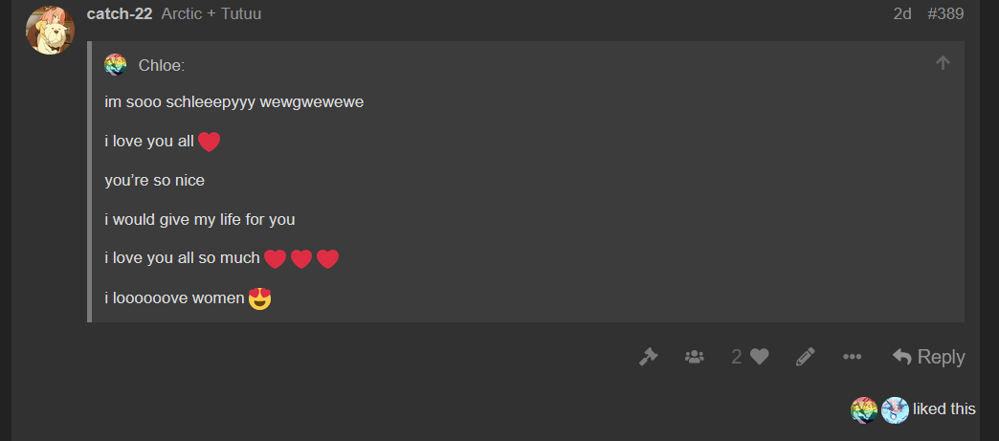999x441 pixels.
Task: Open the like count showing 2
Action: click(737, 357)
